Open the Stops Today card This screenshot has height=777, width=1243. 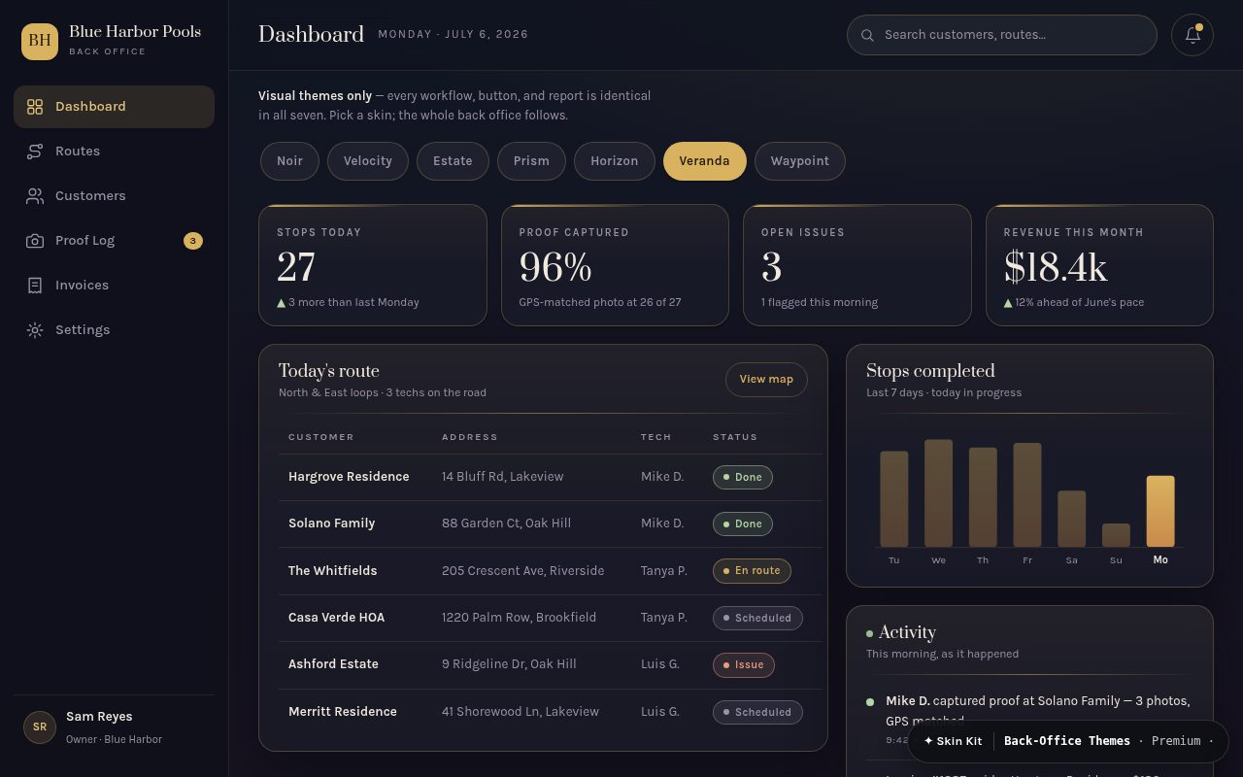pyautogui.click(x=373, y=265)
